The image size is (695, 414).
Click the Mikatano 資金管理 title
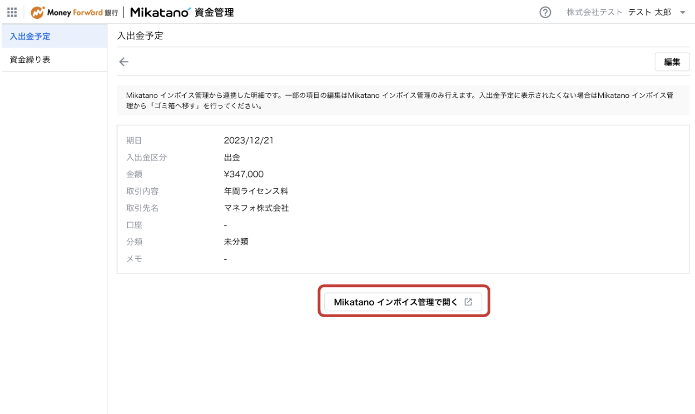[182, 12]
